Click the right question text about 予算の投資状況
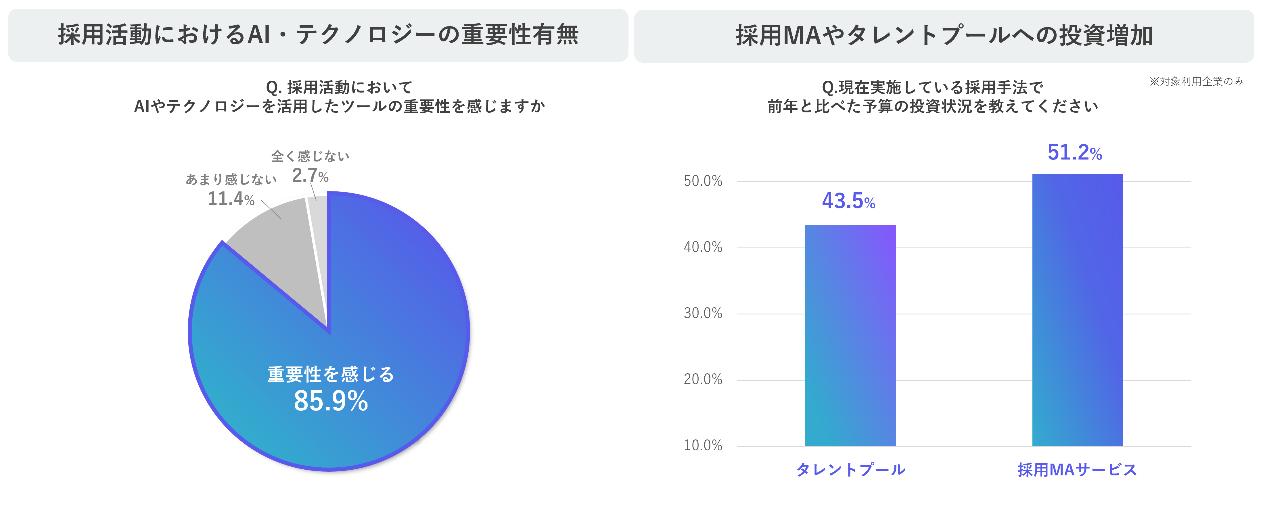Image resolution: width=1265 pixels, height=507 pixels. click(933, 97)
